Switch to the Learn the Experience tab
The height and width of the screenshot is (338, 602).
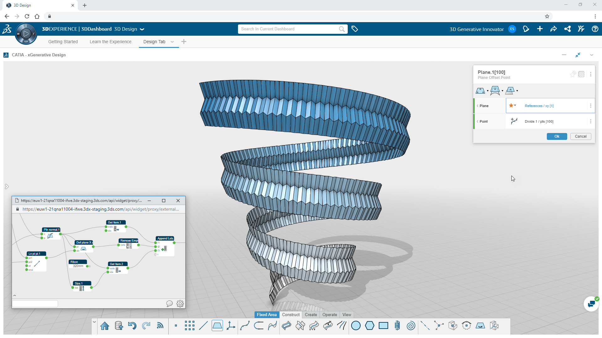(110, 42)
